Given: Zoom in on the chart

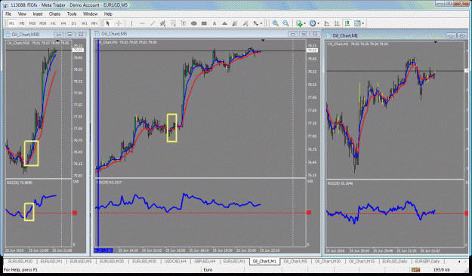Looking at the screenshot, I should click(x=275, y=23).
